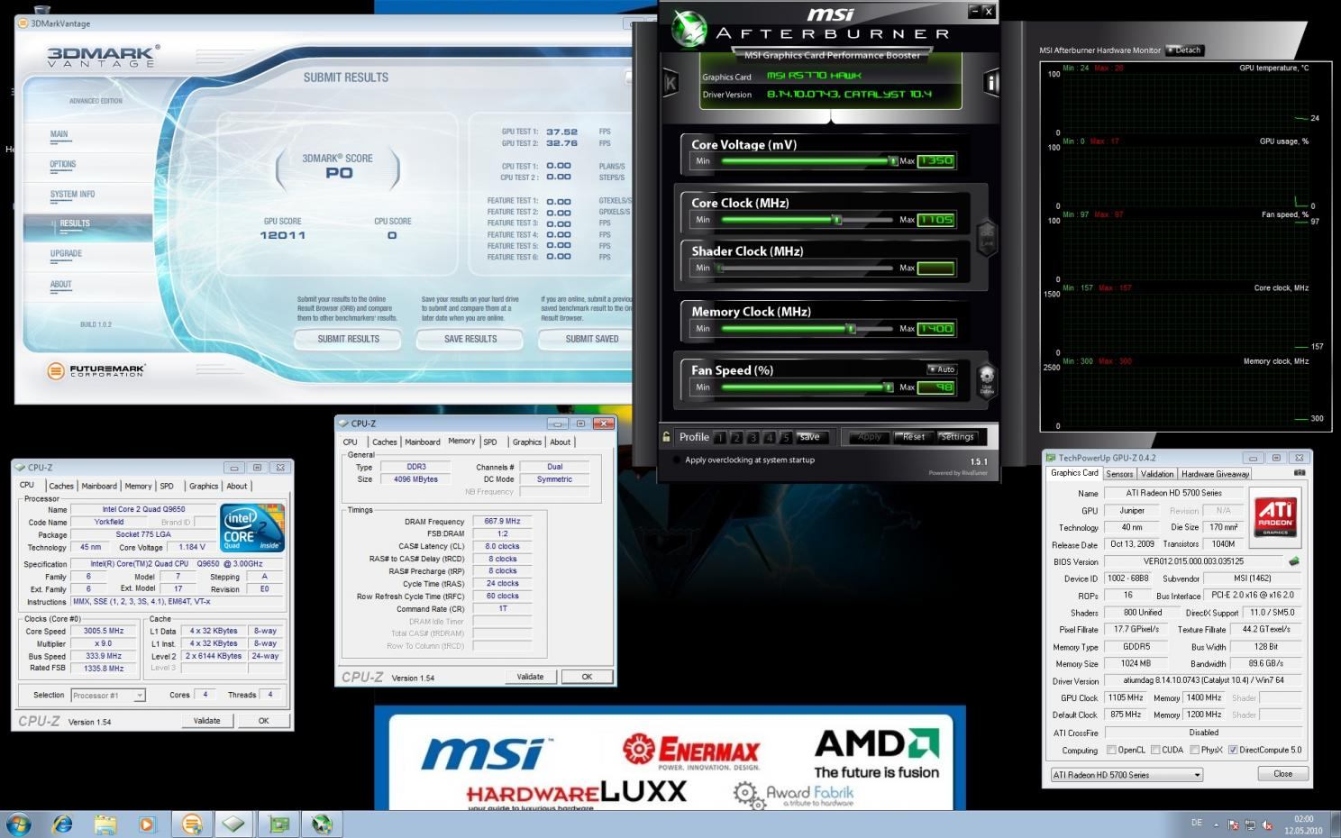Click the Core Voltage value field 1350
The width and height of the screenshot is (1341, 838).
(935, 161)
